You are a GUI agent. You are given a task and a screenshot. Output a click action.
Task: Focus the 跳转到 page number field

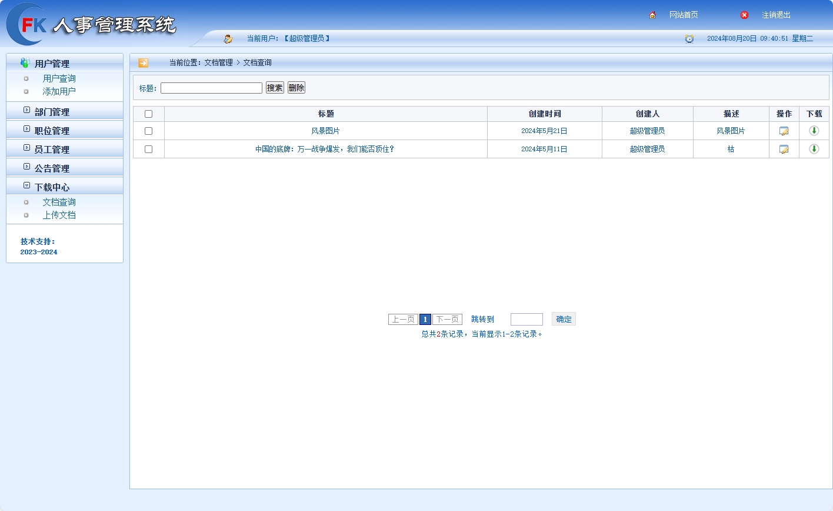(527, 319)
